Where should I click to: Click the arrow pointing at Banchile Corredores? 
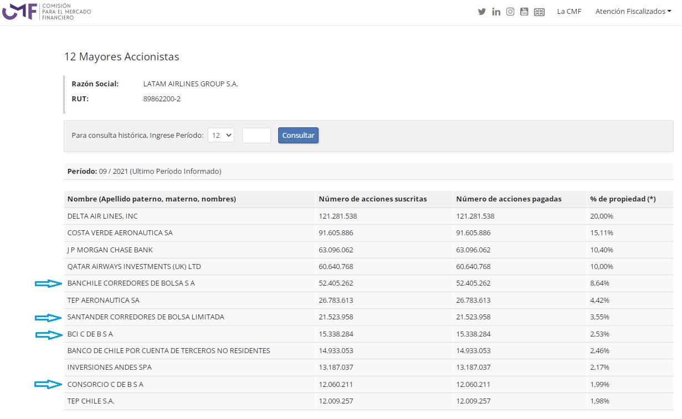[48, 283]
